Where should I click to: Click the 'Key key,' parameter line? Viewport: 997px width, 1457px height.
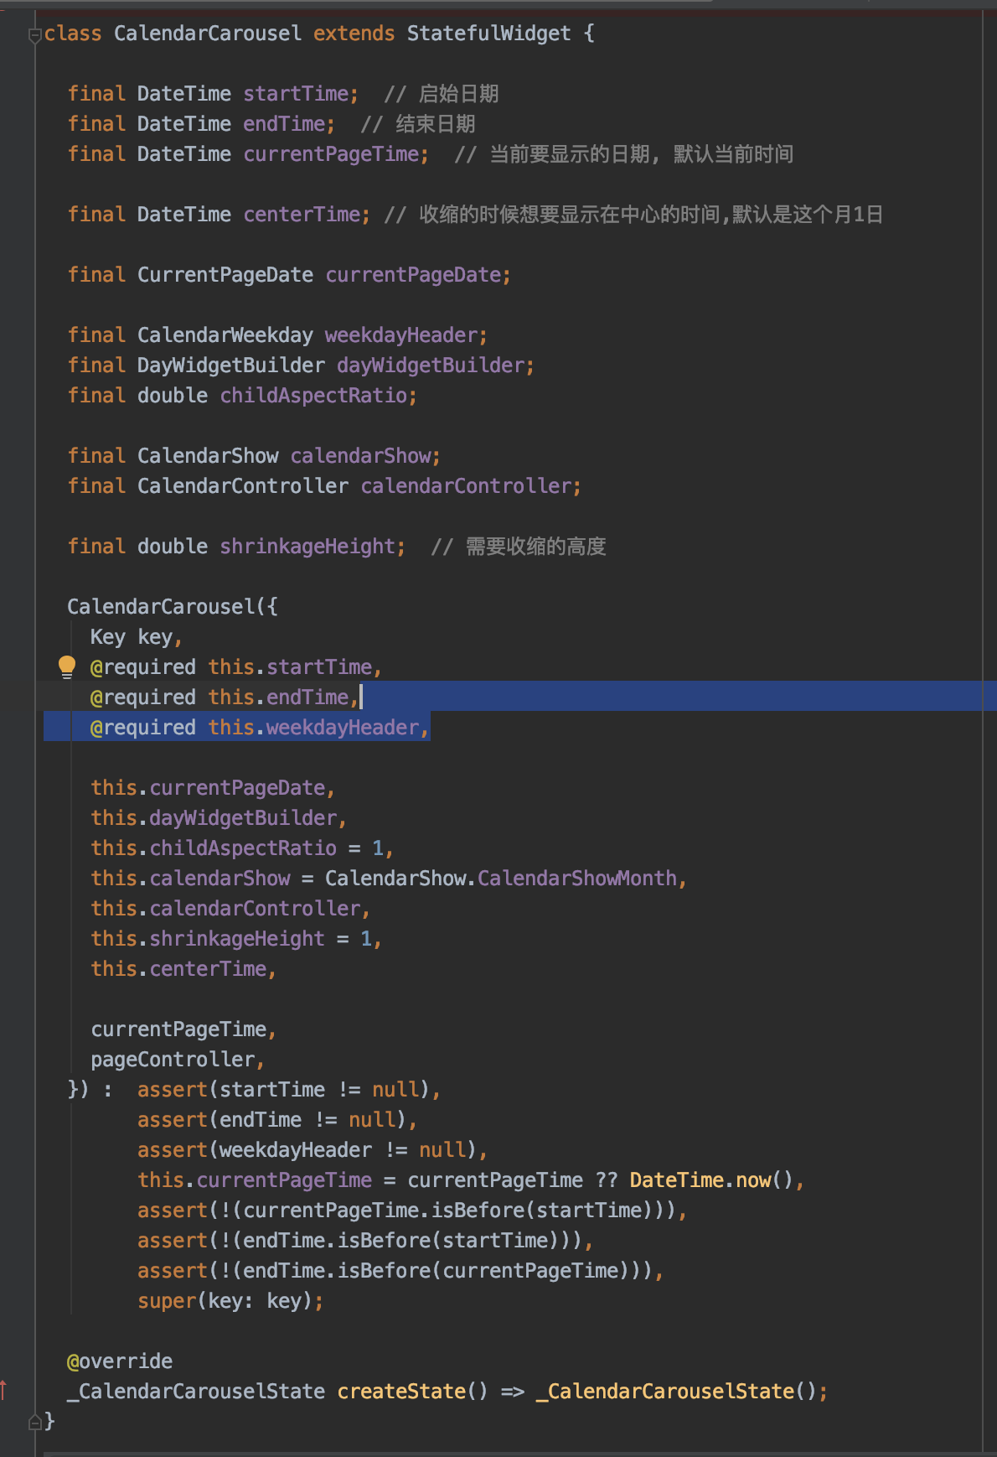(137, 637)
